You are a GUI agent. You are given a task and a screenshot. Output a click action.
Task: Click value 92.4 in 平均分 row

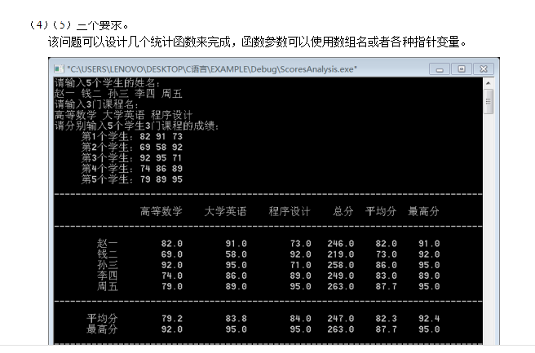(429, 319)
